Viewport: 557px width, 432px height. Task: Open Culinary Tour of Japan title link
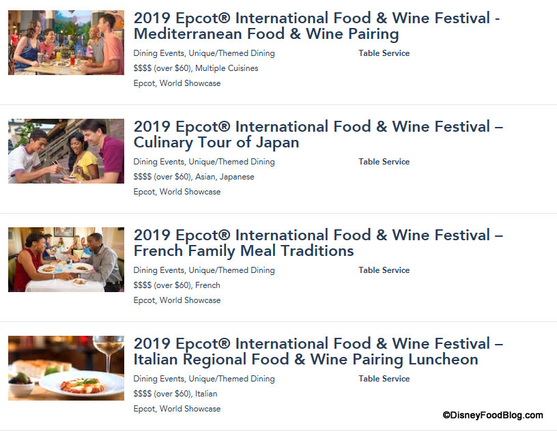point(318,134)
